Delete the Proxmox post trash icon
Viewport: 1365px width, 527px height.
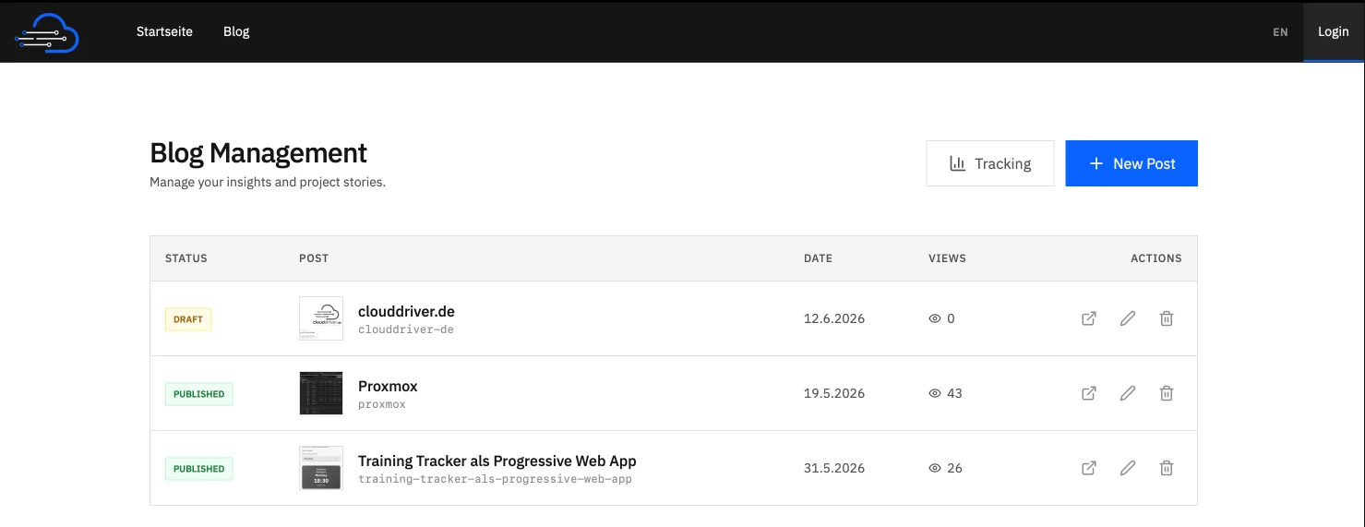pyautogui.click(x=1167, y=393)
